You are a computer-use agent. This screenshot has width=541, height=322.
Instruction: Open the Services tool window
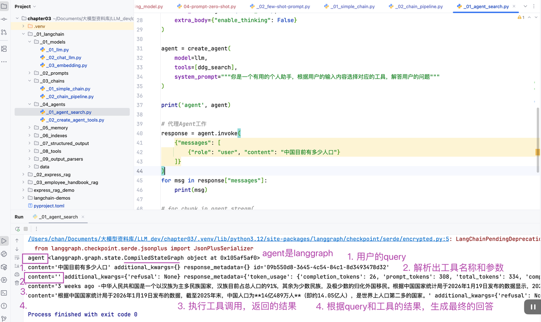pos(4,280)
